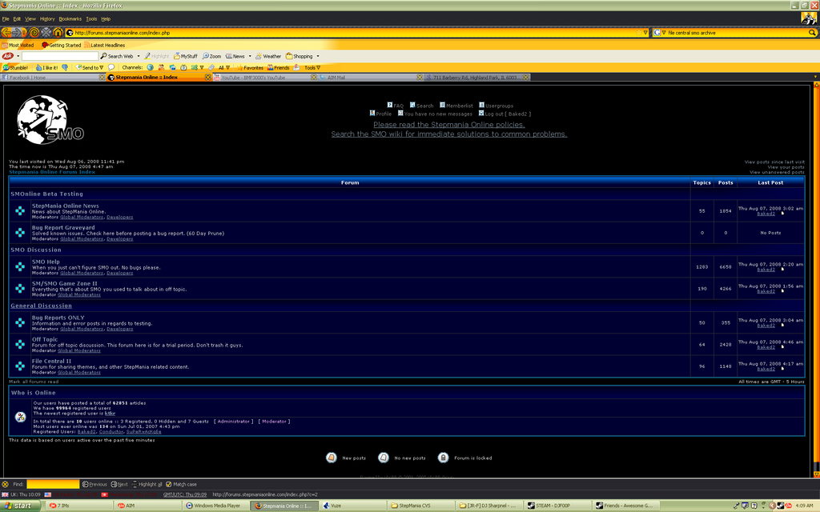Open the Bookmarks menu
The width and height of the screenshot is (820, 512).
(70, 18)
